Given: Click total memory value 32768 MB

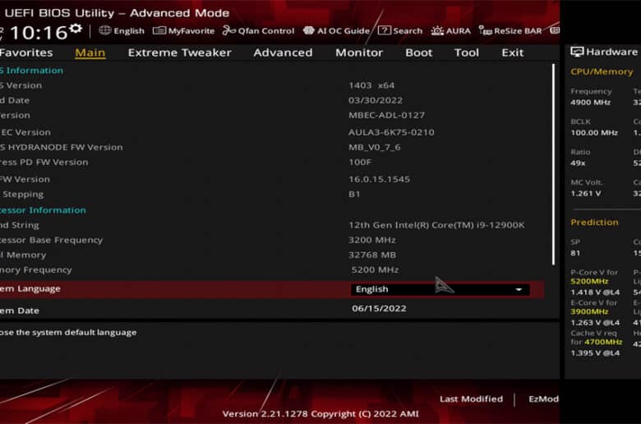Looking at the screenshot, I should 372,255.
